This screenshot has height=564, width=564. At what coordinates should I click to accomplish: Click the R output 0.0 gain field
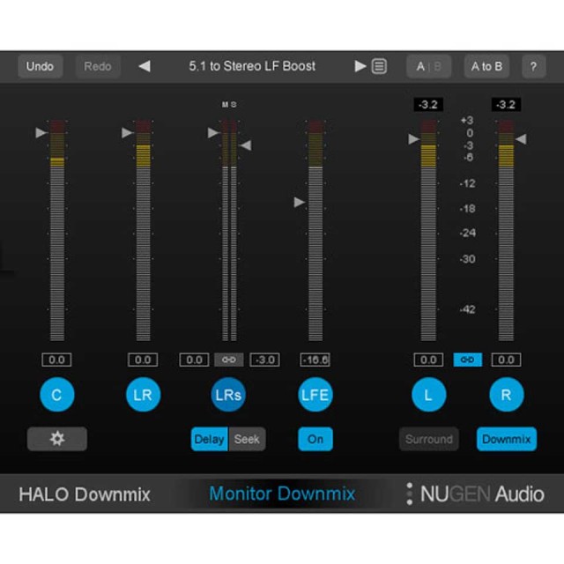tap(506, 360)
